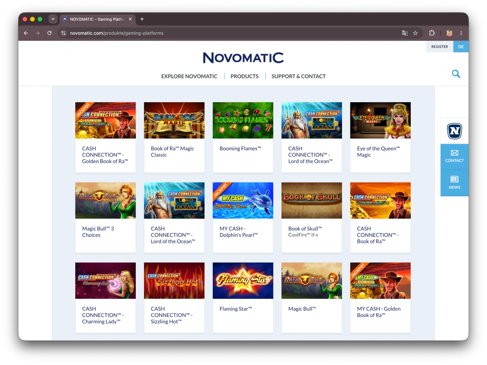The height and width of the screenshot is (365, 487).
Task: Open the browser extensions puzzle icon
Action: pyautogui.click(x=432, y=33)
